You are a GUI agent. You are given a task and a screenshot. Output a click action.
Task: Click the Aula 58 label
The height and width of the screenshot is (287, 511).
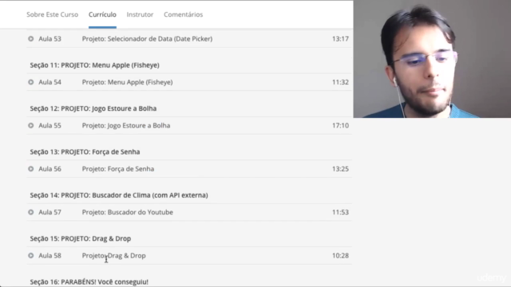[50, 255]
